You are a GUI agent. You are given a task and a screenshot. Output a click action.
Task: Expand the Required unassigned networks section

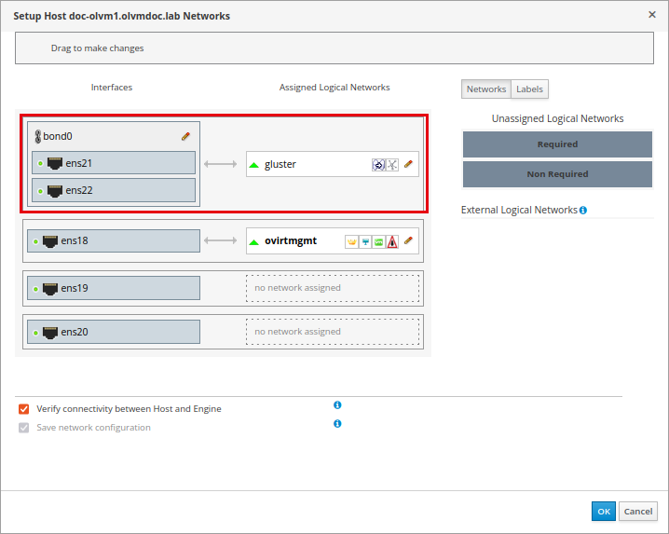[x=557, y=144]
